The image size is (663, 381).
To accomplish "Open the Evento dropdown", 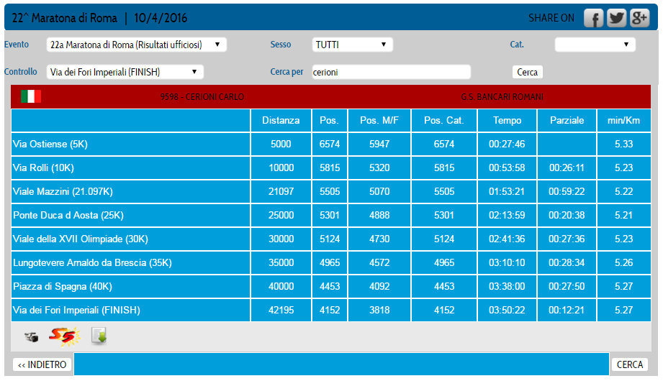I will click(136, 45).
